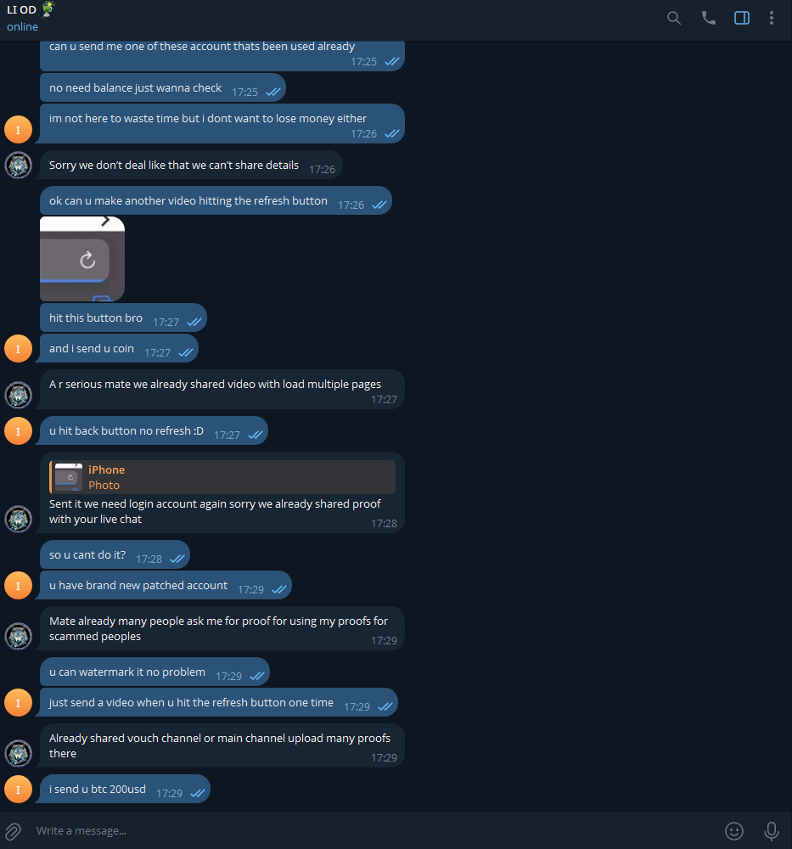Open the three-dot more options menu
This screenshot has height=849, width=792.
772,19
